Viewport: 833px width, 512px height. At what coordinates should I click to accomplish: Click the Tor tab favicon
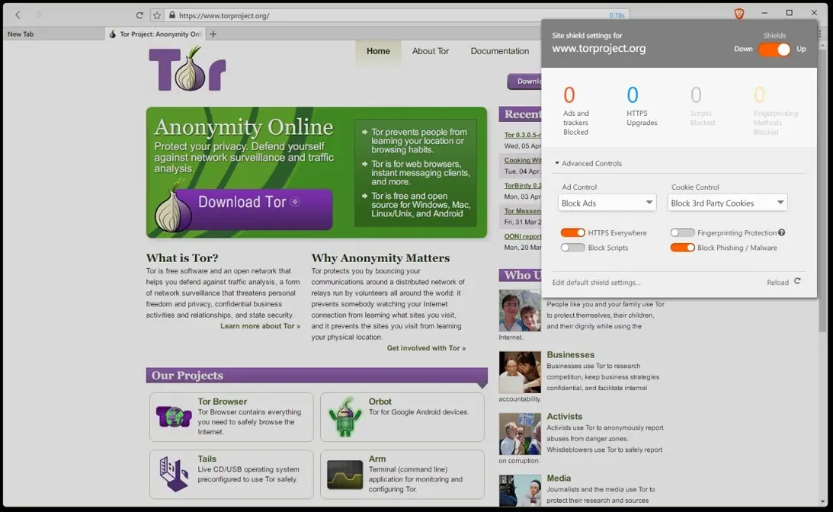pyautogui.click(x=113, y=34)
